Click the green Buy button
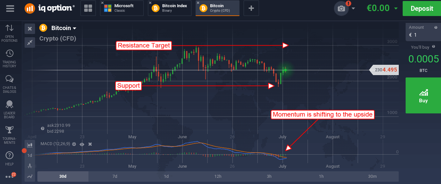 423,95
